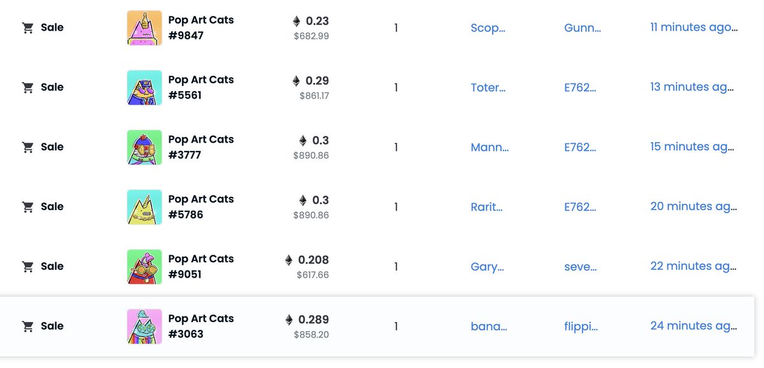Open the Pop Art Cats #9051 thumbnail
Screen dimensions: 764x368
(x=145, y=267)
